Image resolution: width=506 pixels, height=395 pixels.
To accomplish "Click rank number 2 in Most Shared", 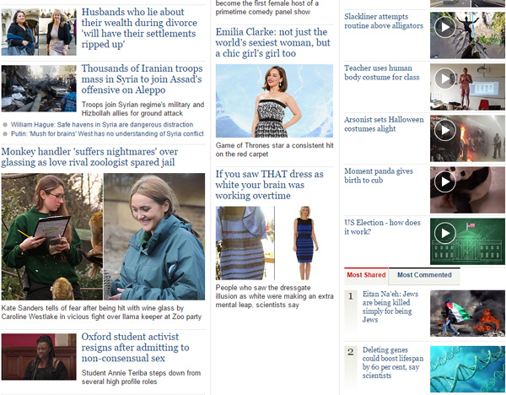I will [351, 352].
